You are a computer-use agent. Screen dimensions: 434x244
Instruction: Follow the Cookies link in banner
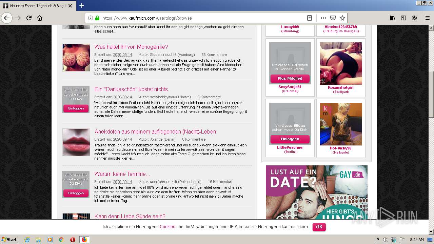tap(167, 227)
